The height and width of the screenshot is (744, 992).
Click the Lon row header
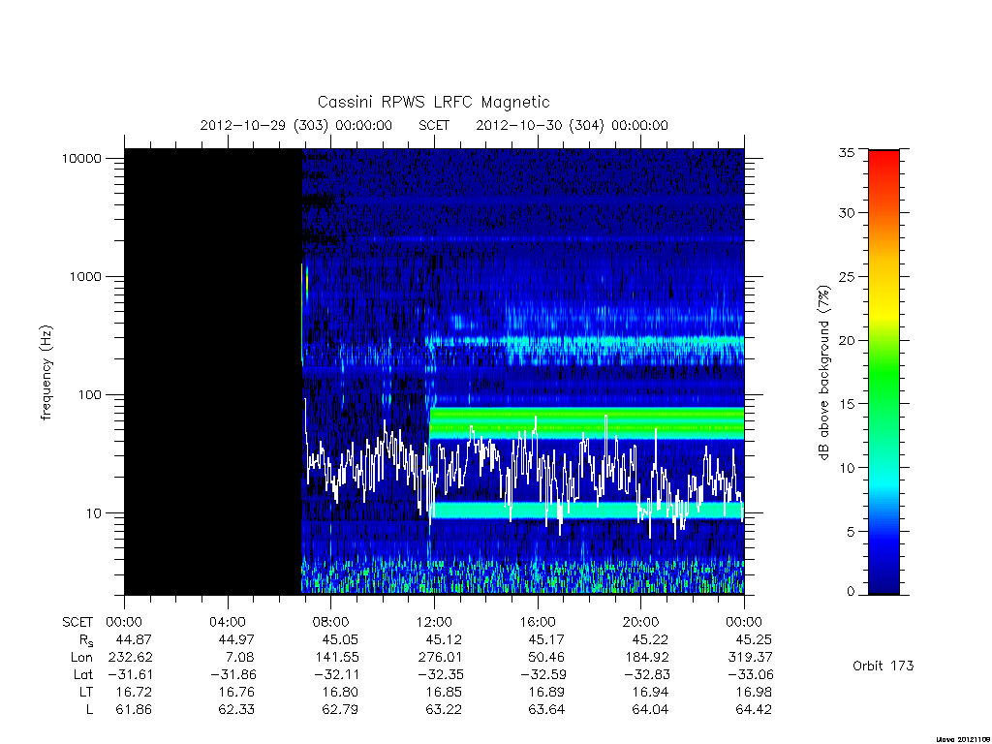[x=81, y=658]
